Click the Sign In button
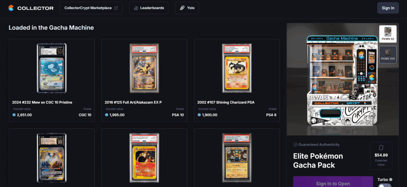The image size is (407, 187). 388,8
